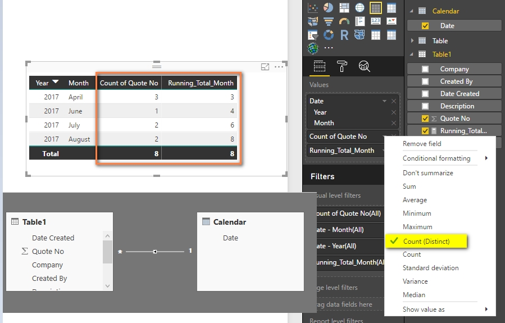The height and width of the screenshot is (323, 505).
Task: Select the gauge visualization icon
Action: (344, 21)
